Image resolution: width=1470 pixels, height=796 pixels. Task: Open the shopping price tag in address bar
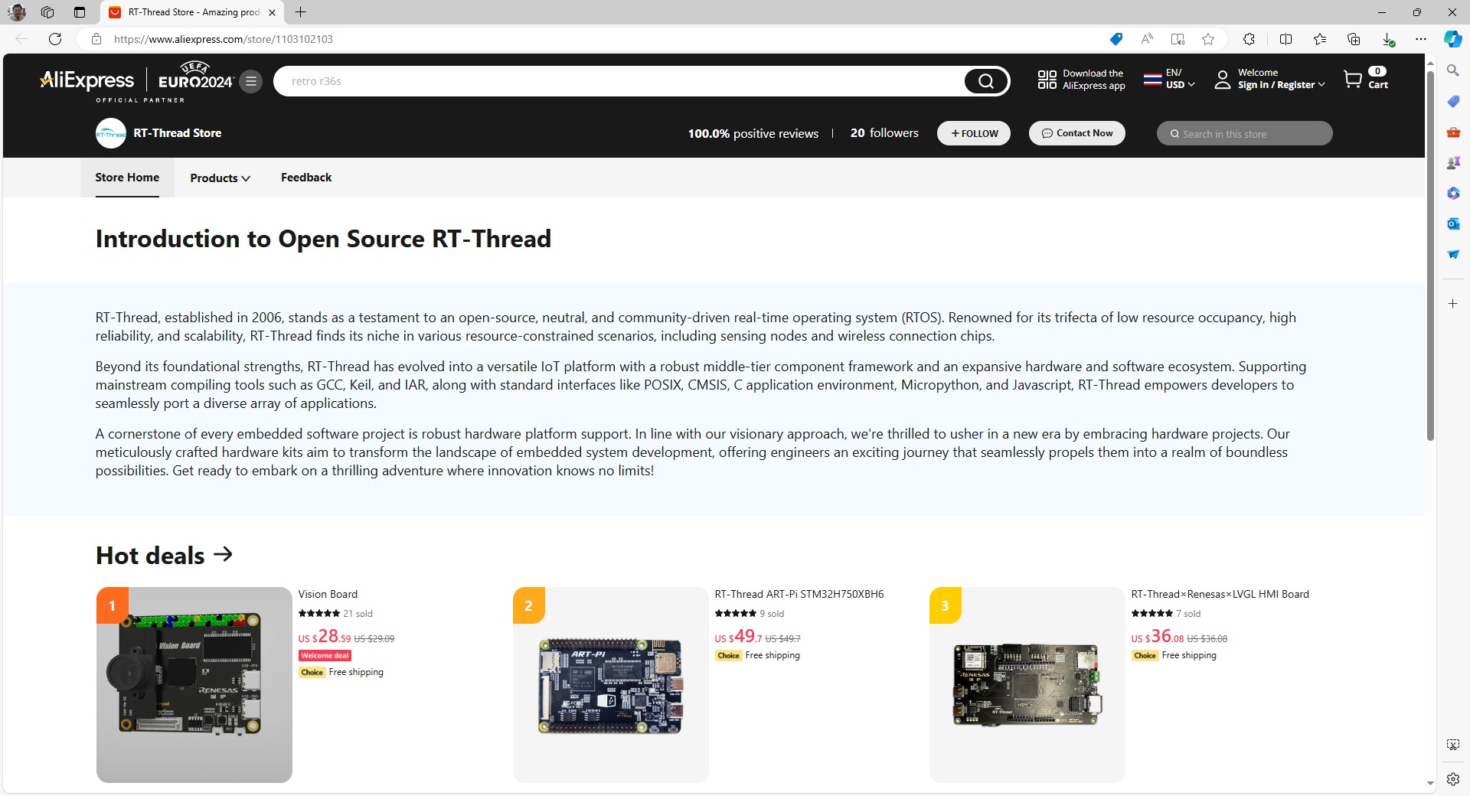tap(1116, 39)
